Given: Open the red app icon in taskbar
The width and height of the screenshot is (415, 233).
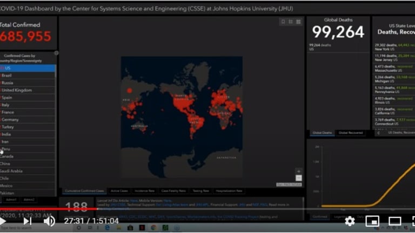Looking at the screenshot, I should tap(142, 228).
